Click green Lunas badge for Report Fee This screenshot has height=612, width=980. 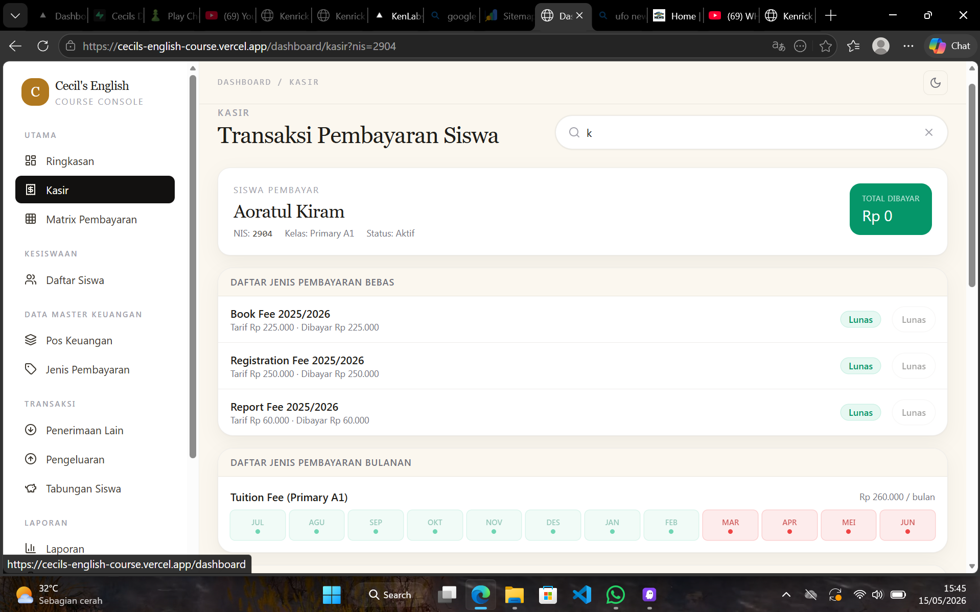coord(860,413)
